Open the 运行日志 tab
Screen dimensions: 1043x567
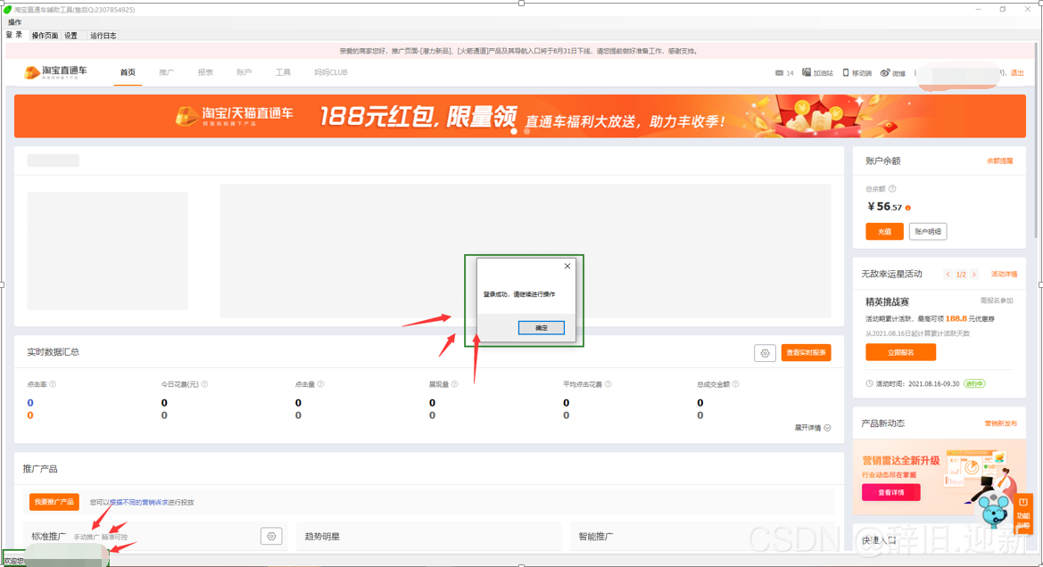(103, 36)
